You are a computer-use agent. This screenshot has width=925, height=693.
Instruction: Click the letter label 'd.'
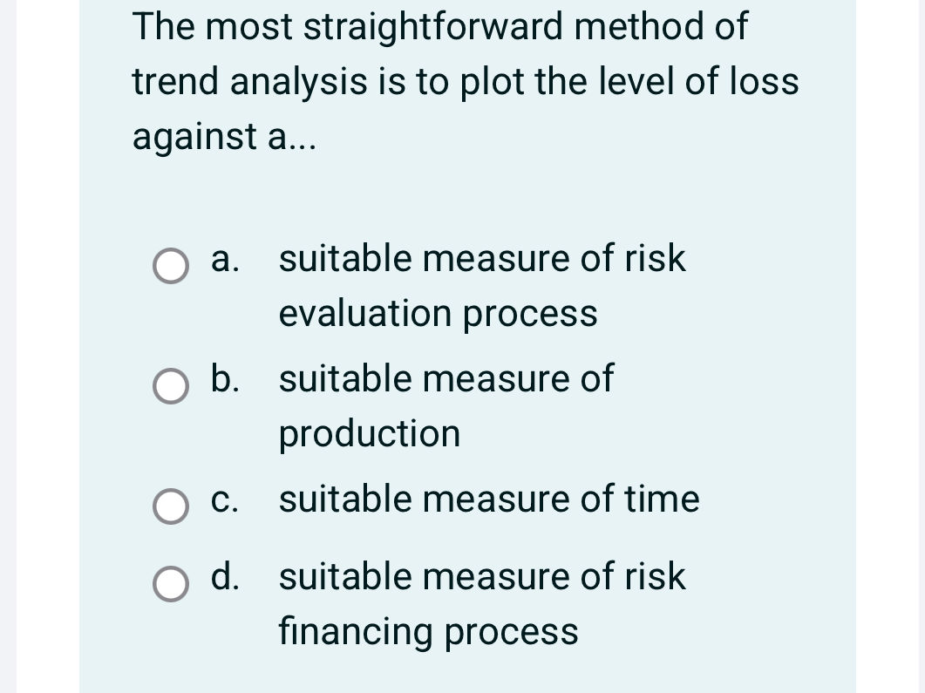[225, 576]
